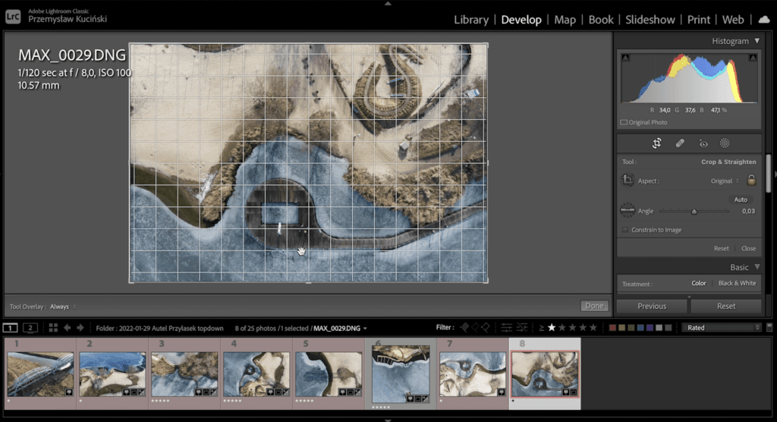Switch to the Print module
Screen dimensions: 777x422
coord(699,19)
